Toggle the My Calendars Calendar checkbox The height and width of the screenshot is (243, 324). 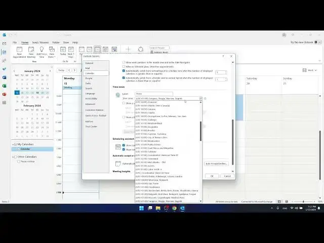point(19,149)
